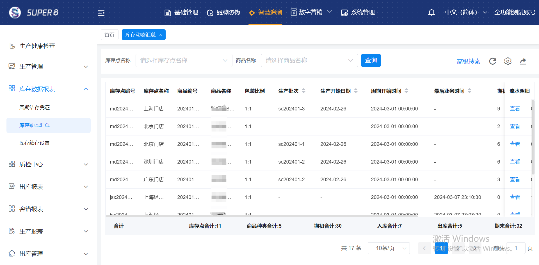
Task: Open 库存点名称 dropdown selector
Action: (x=184, y=60)
